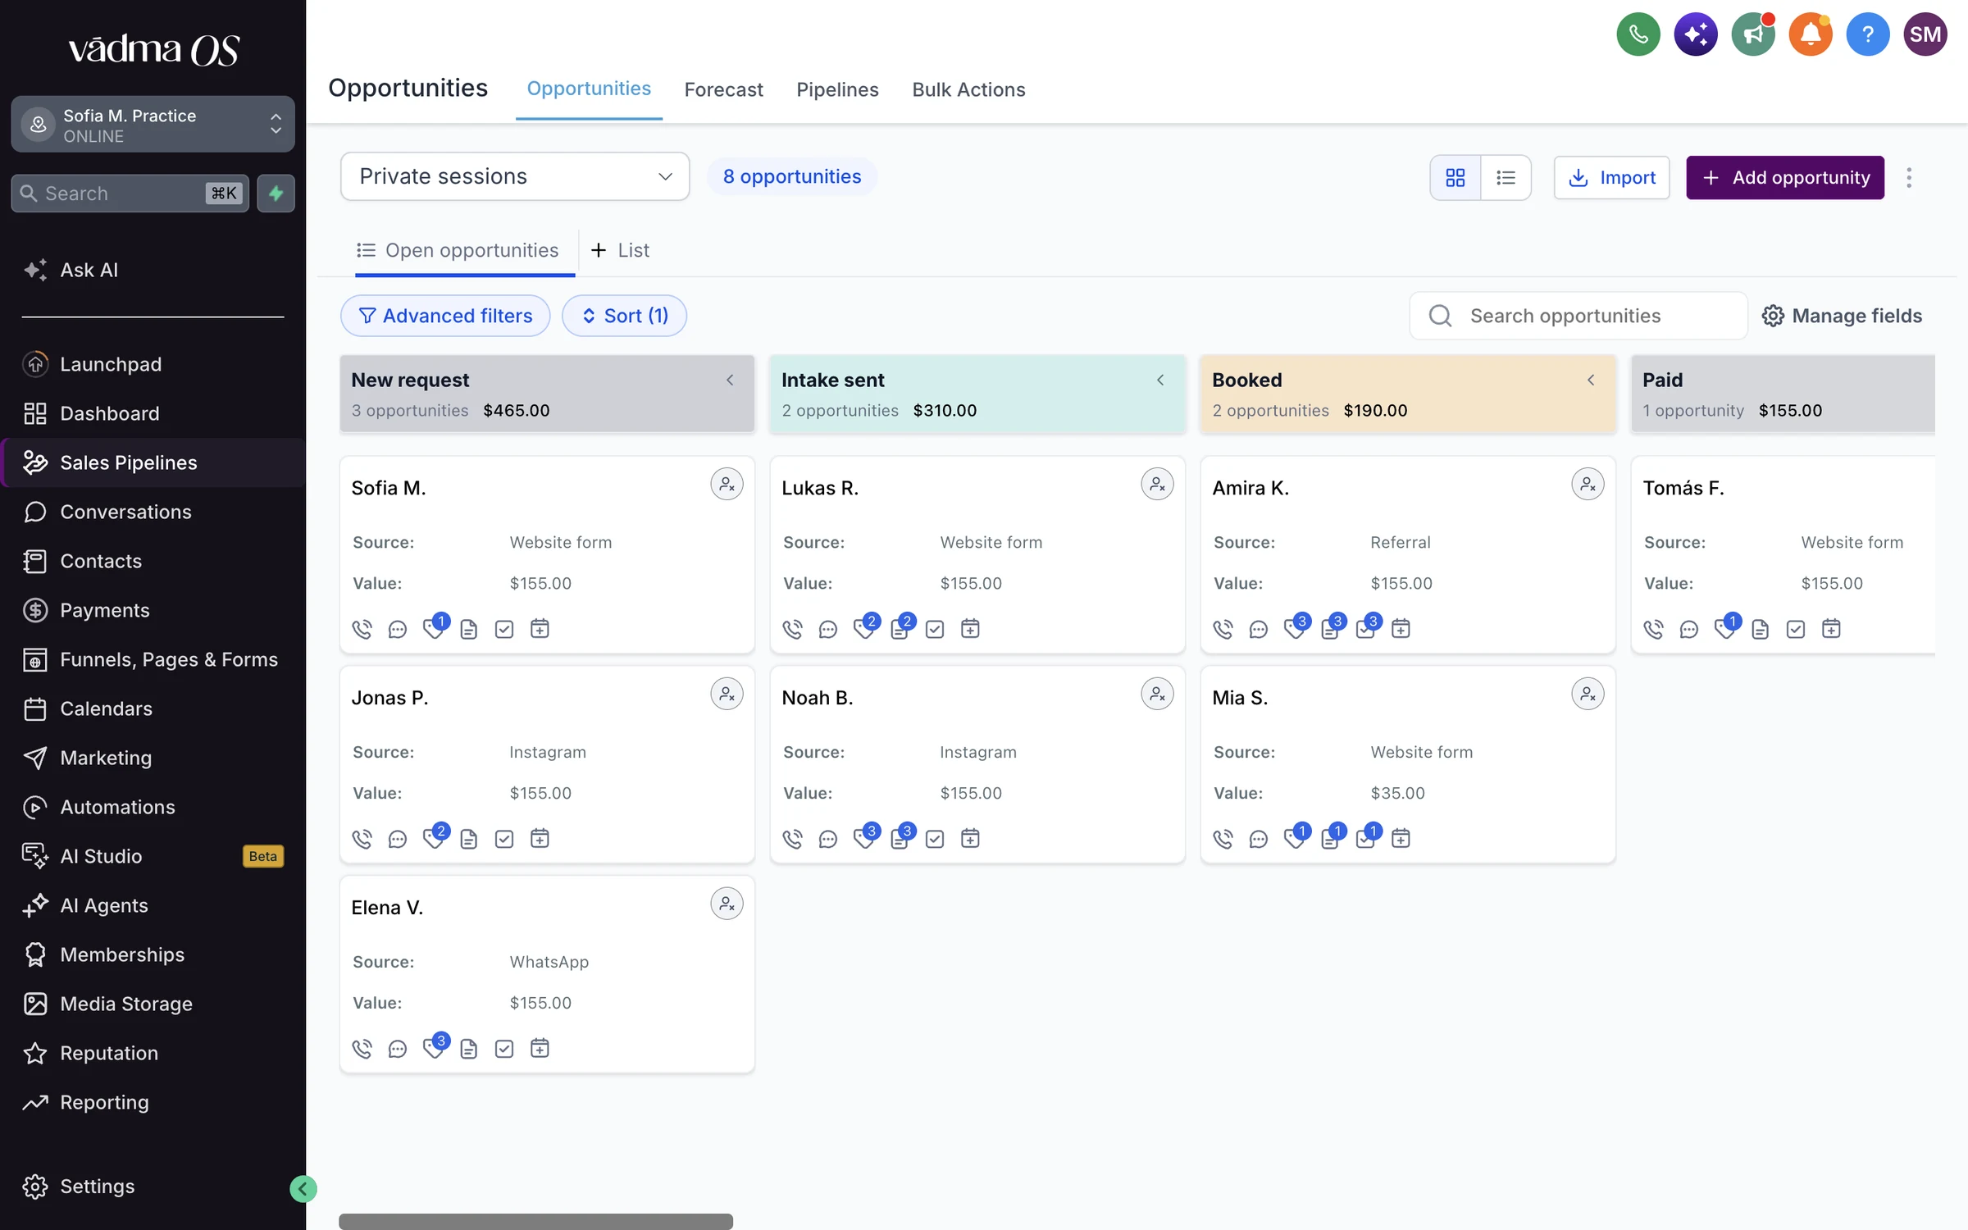Open Advanced filters
Image resolution: width=1968 pixels, height=1230 pixels.
445,316
